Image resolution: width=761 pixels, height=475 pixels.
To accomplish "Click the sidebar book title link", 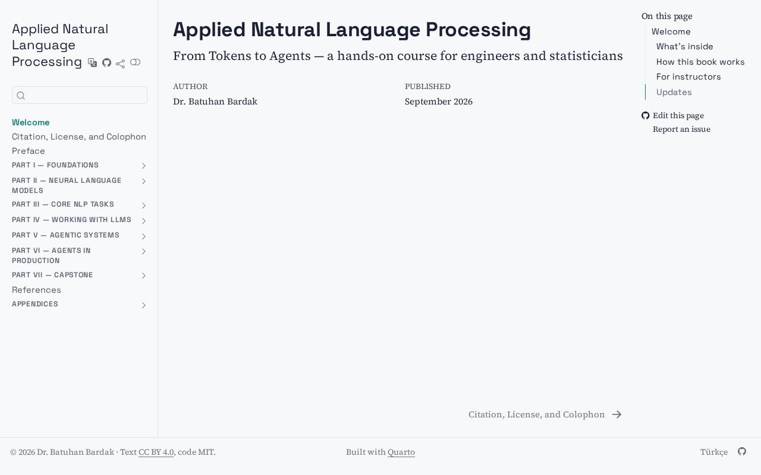I will click(x=60, y=45).
